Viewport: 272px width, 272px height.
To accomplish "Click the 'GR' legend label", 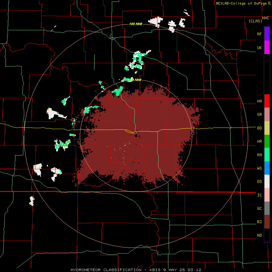I will pos(259,115).
